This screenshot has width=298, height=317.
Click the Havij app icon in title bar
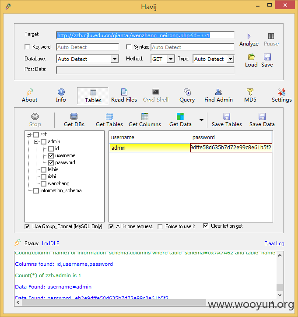tap(8, 7)
